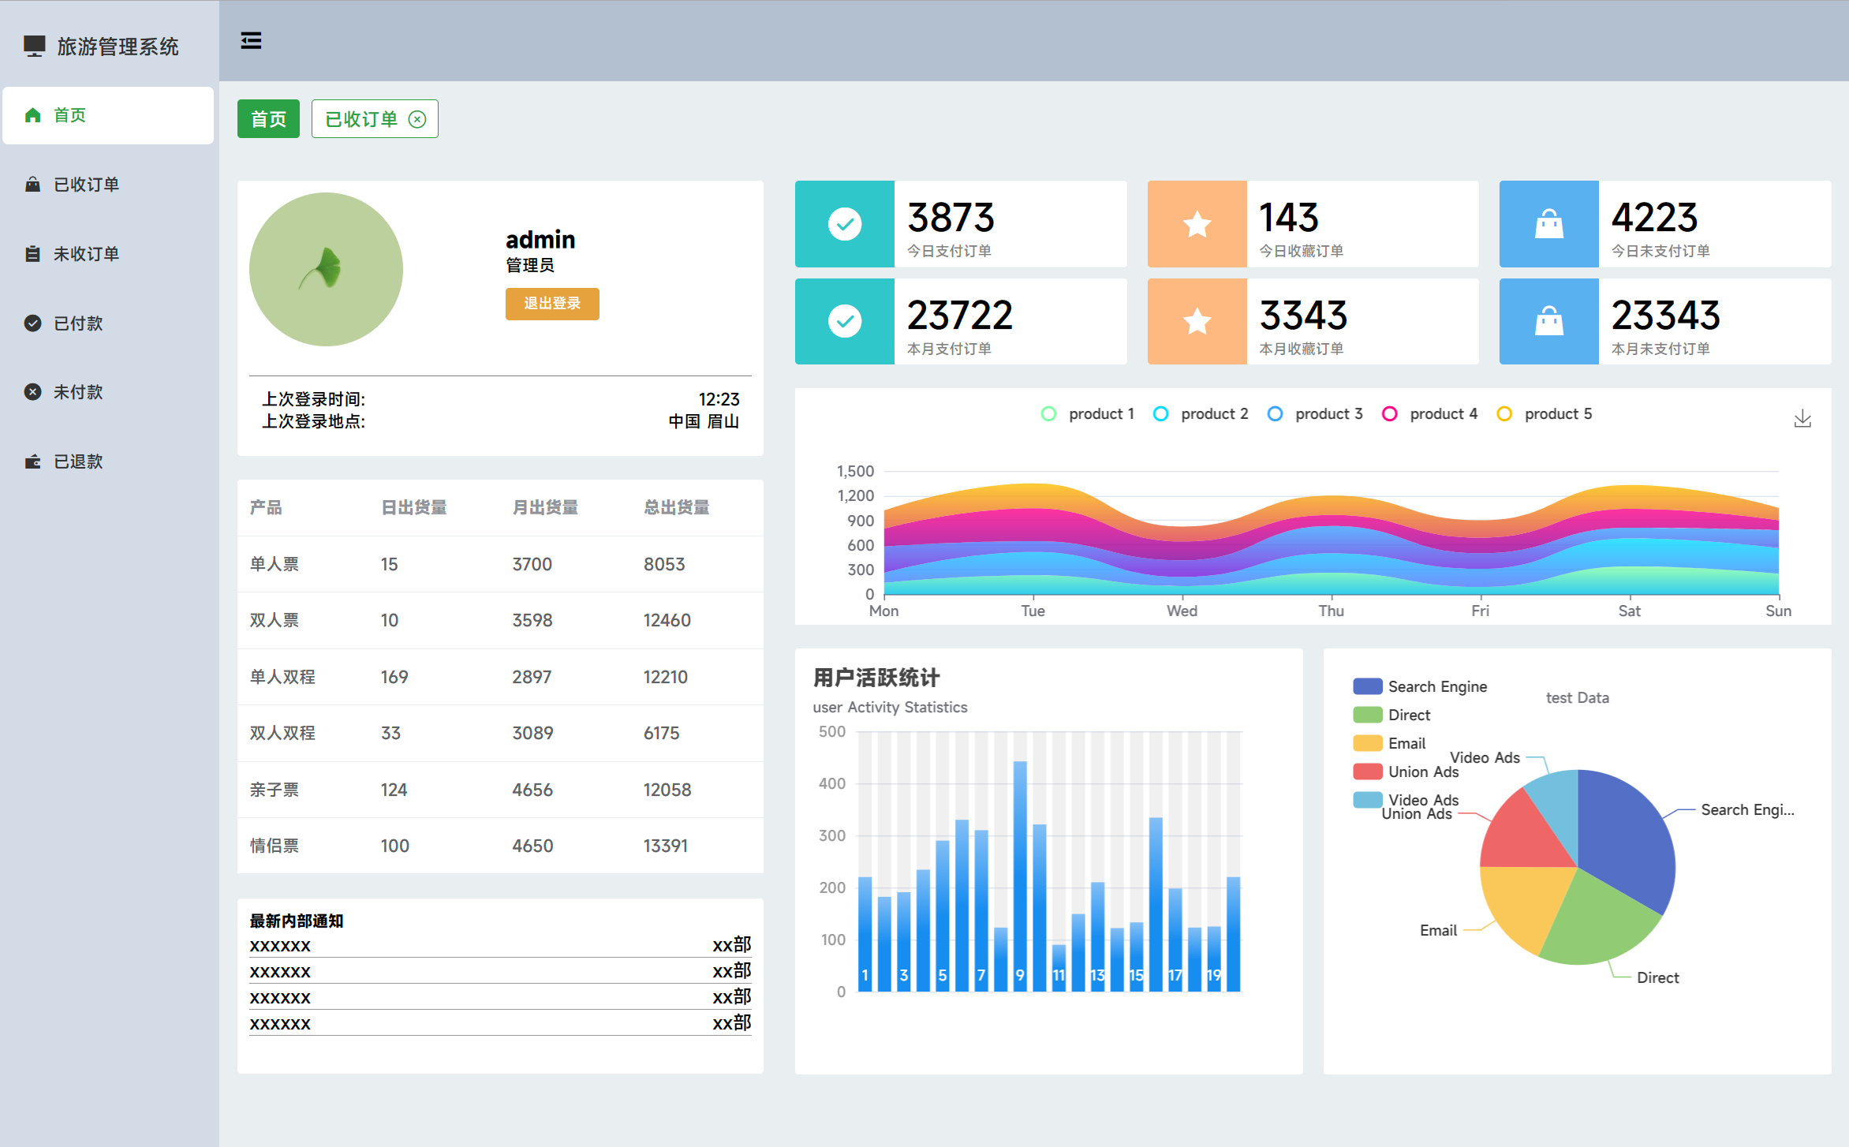Viewport: 1849px width, 1147px height.
Task: Select the 单人票 table row
Action: coord(500,564)
